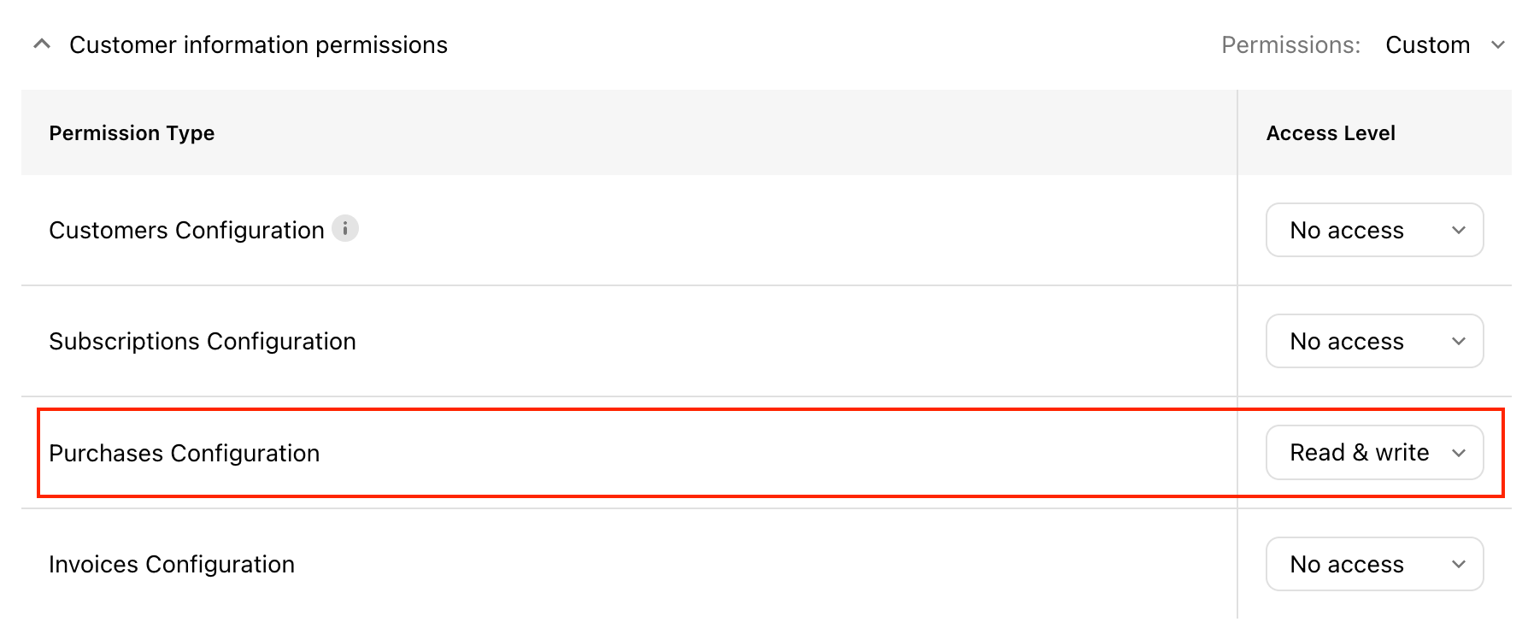Click the chevron next to Custom
This screenshot has height=622, width=1528.
pos(1498,45)
